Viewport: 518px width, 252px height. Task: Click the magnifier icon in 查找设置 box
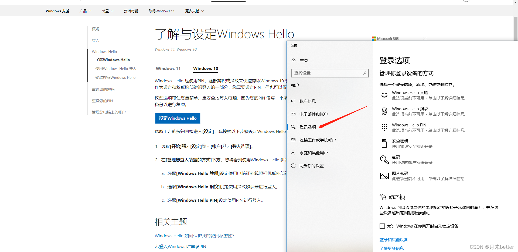[x=364, y=73]
